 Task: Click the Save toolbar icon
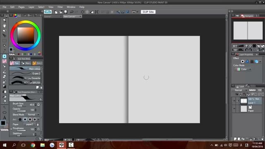tap(65, 12)
